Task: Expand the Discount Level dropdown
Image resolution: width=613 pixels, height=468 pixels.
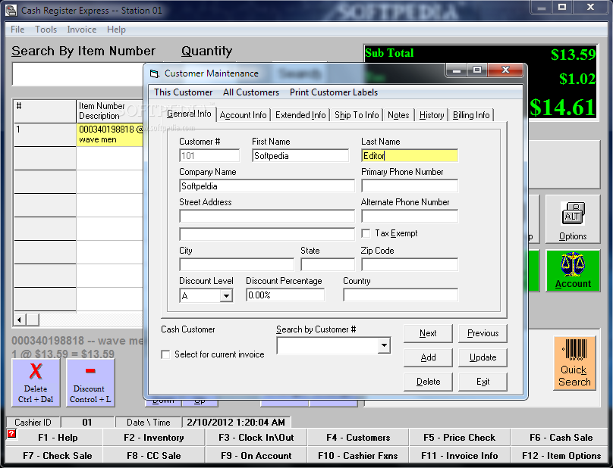Action: coord(226,296)
